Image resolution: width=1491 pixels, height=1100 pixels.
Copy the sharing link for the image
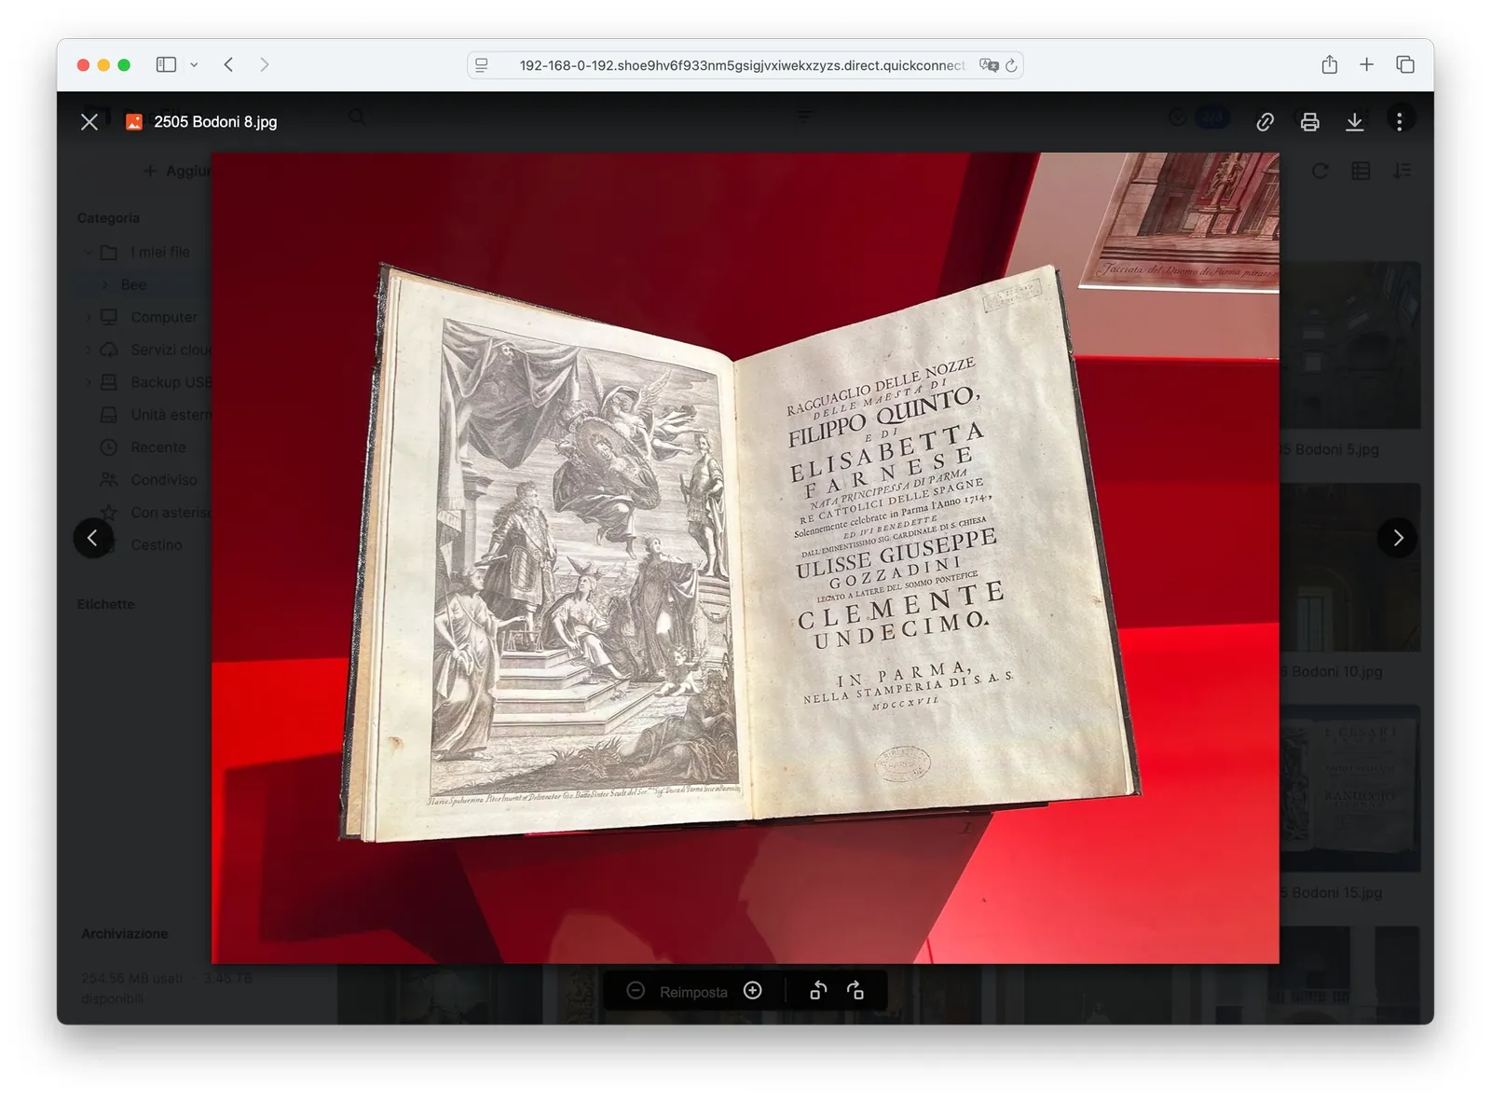[x=1265, y=122]
